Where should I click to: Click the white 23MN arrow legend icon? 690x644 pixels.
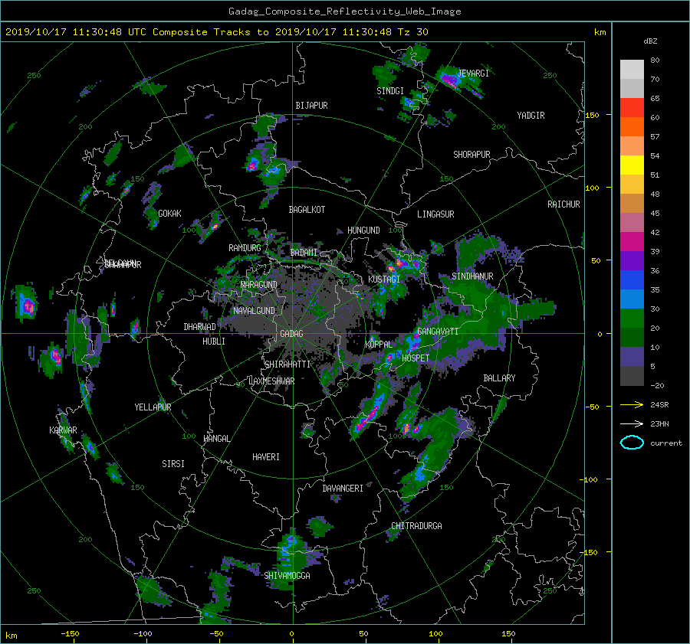click(632, 423)
